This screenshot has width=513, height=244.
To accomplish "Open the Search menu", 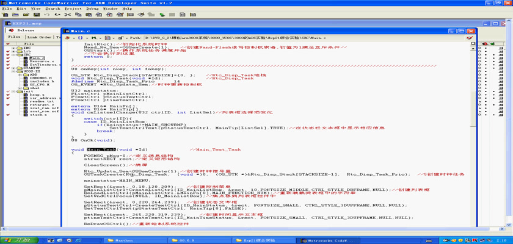I will pyautogui.click(x=53, y=9).
